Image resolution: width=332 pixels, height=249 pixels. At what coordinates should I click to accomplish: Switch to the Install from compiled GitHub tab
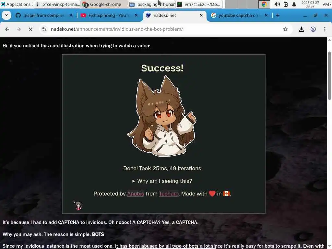44,15
